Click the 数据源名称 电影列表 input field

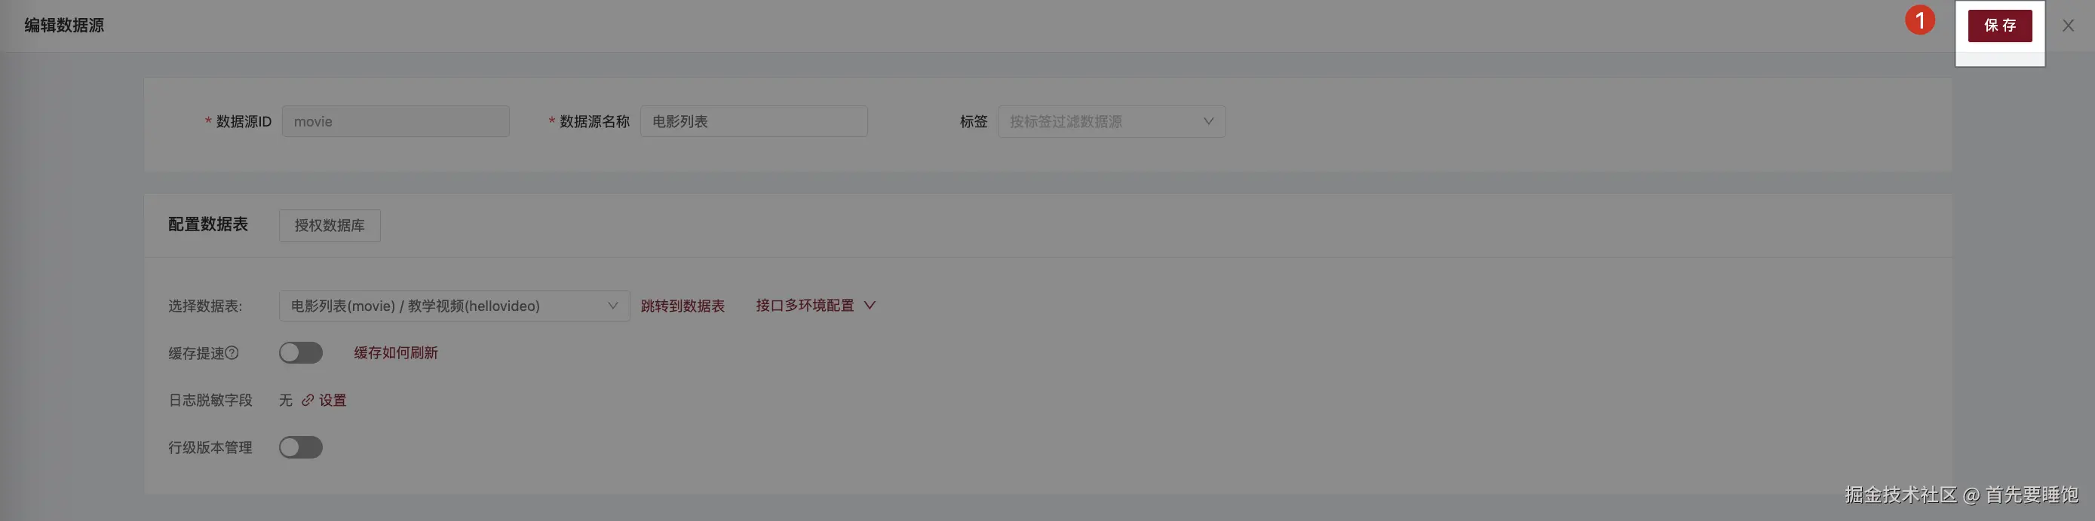pos(753,122)
